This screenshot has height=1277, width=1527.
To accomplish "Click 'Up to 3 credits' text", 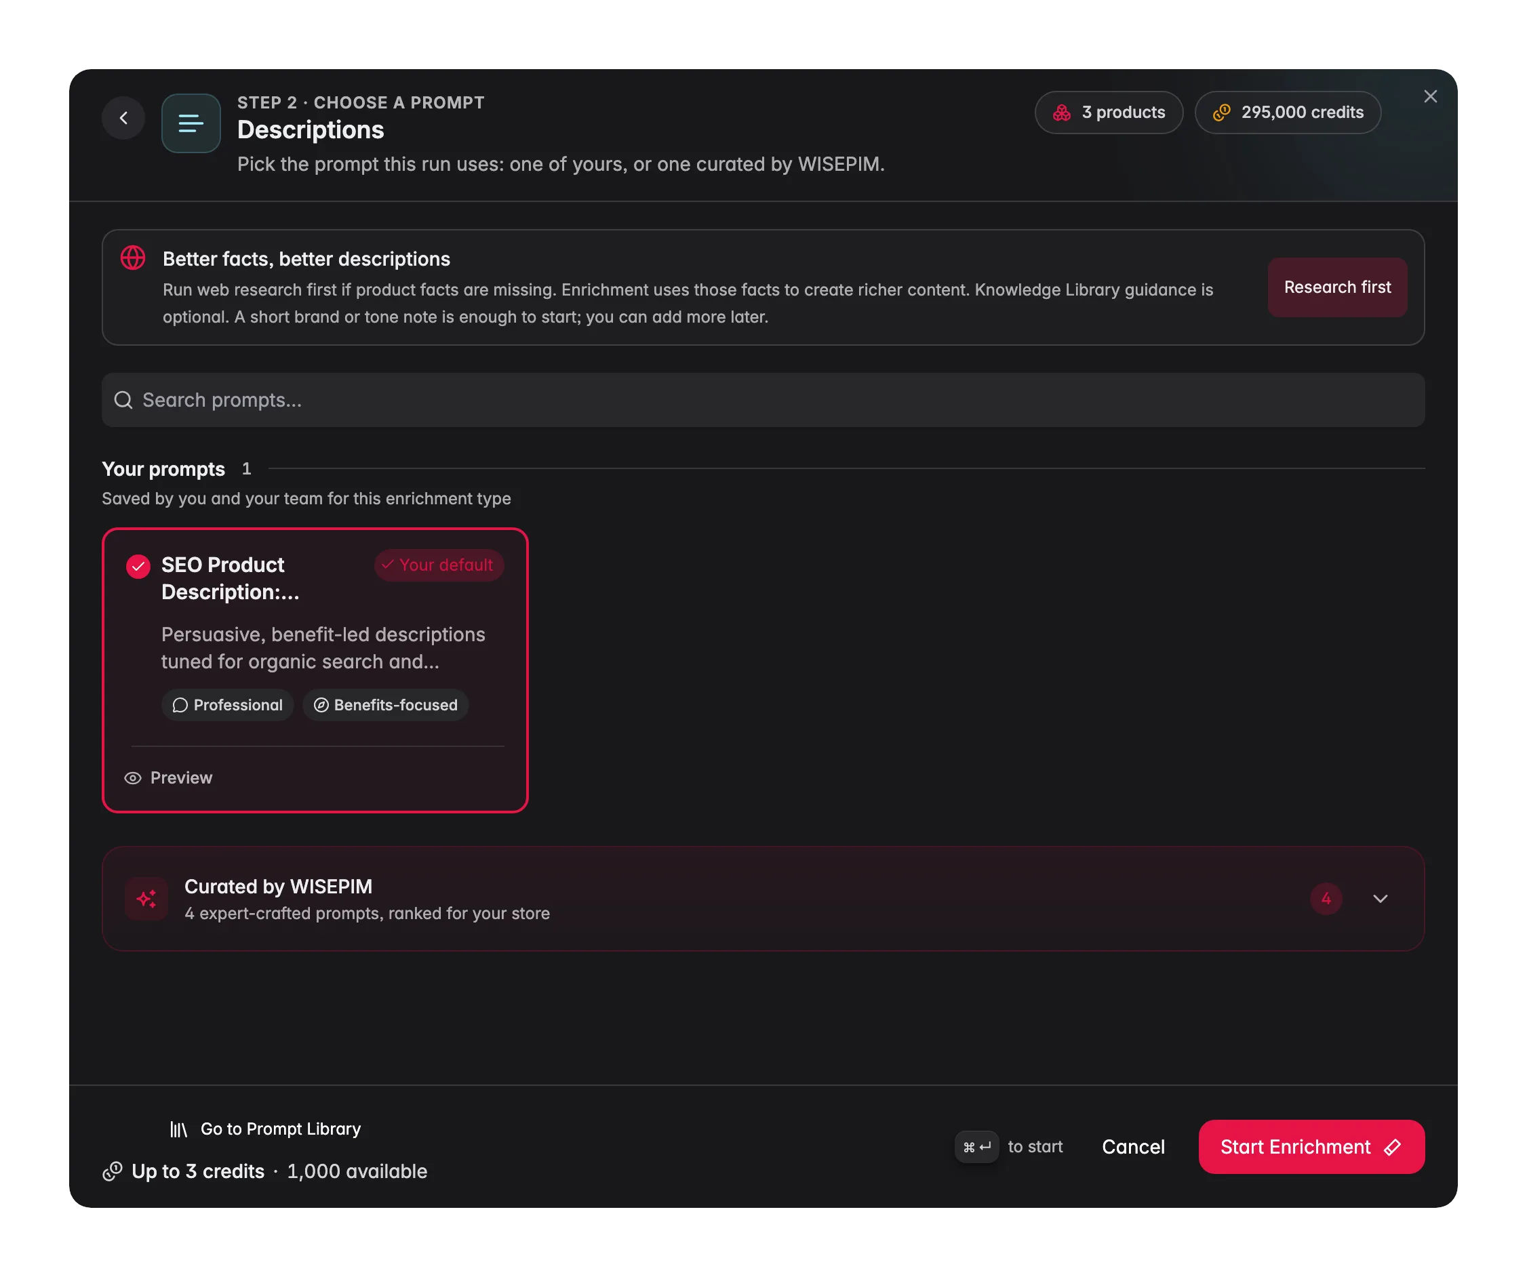I will [x=198, y=1171].
